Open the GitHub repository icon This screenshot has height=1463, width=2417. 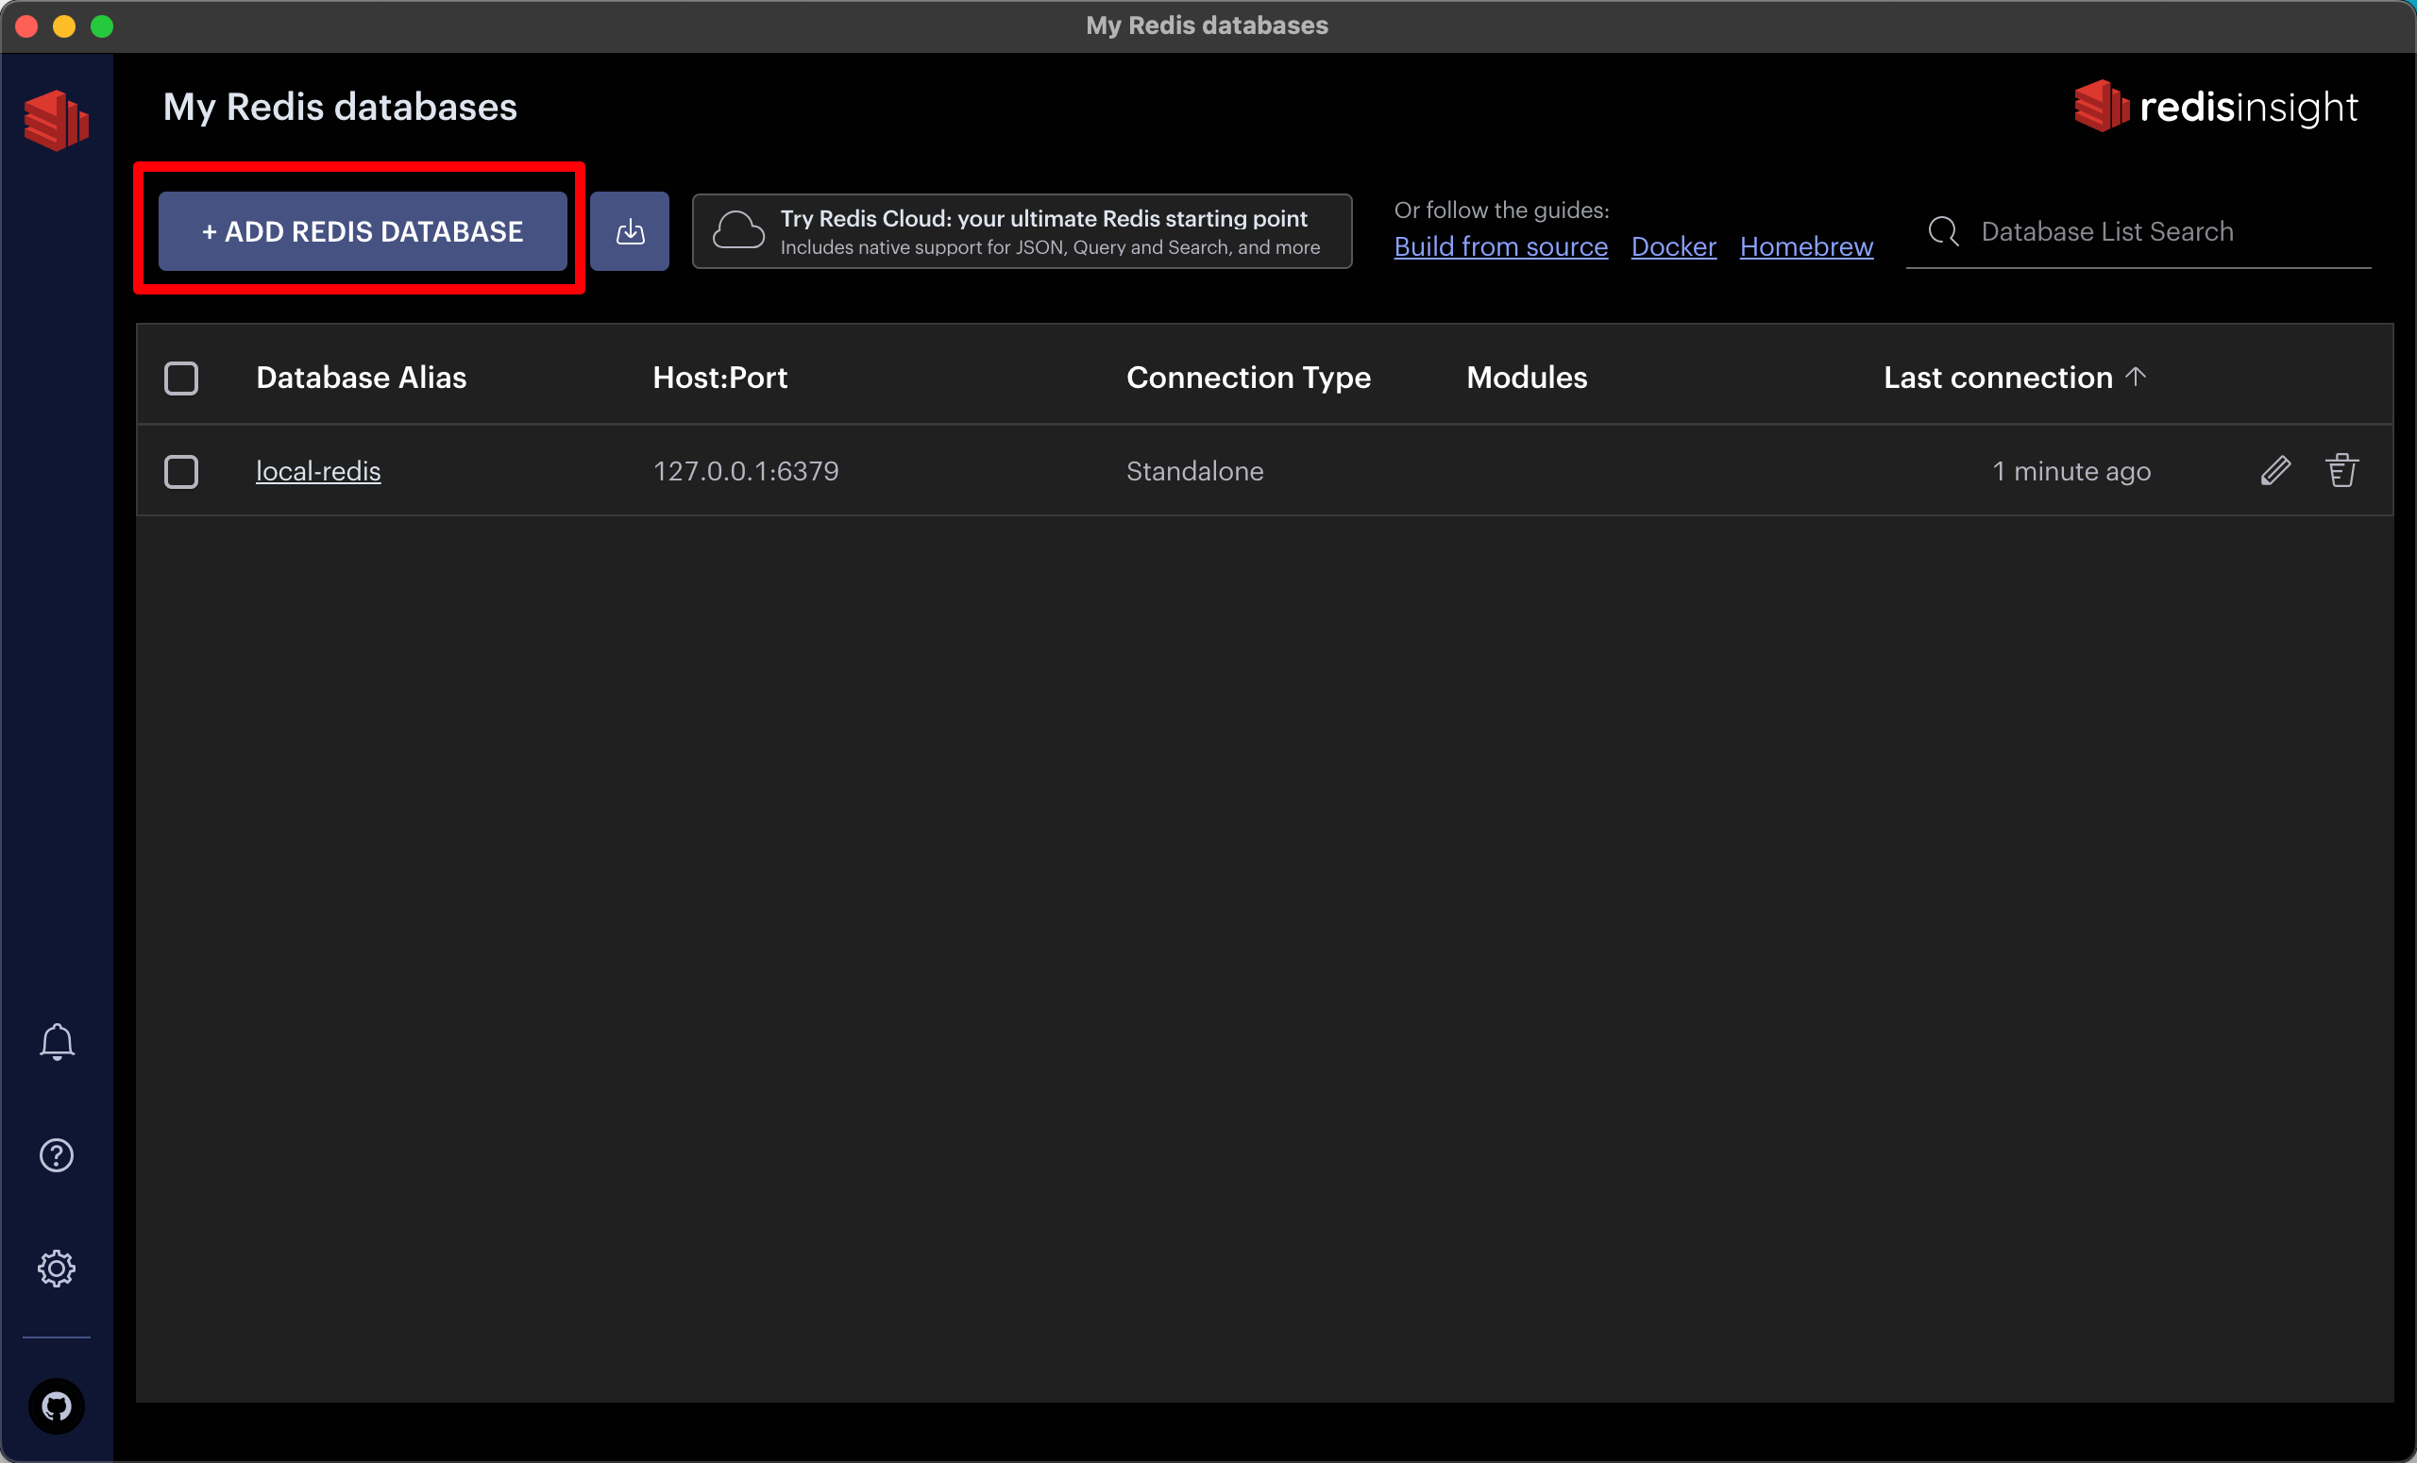57,1406
